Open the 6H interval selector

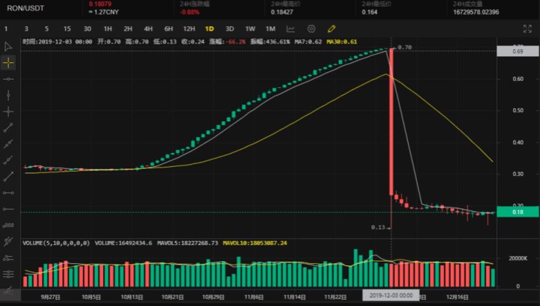point(168,29)
